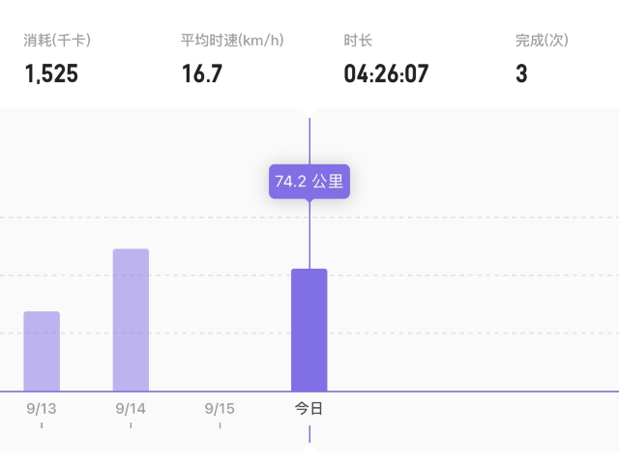Image resolution: width=619 pixels, height=464 pixels.
Task: Click tick mark below the 9/14 date
Action: click(131, 424)
